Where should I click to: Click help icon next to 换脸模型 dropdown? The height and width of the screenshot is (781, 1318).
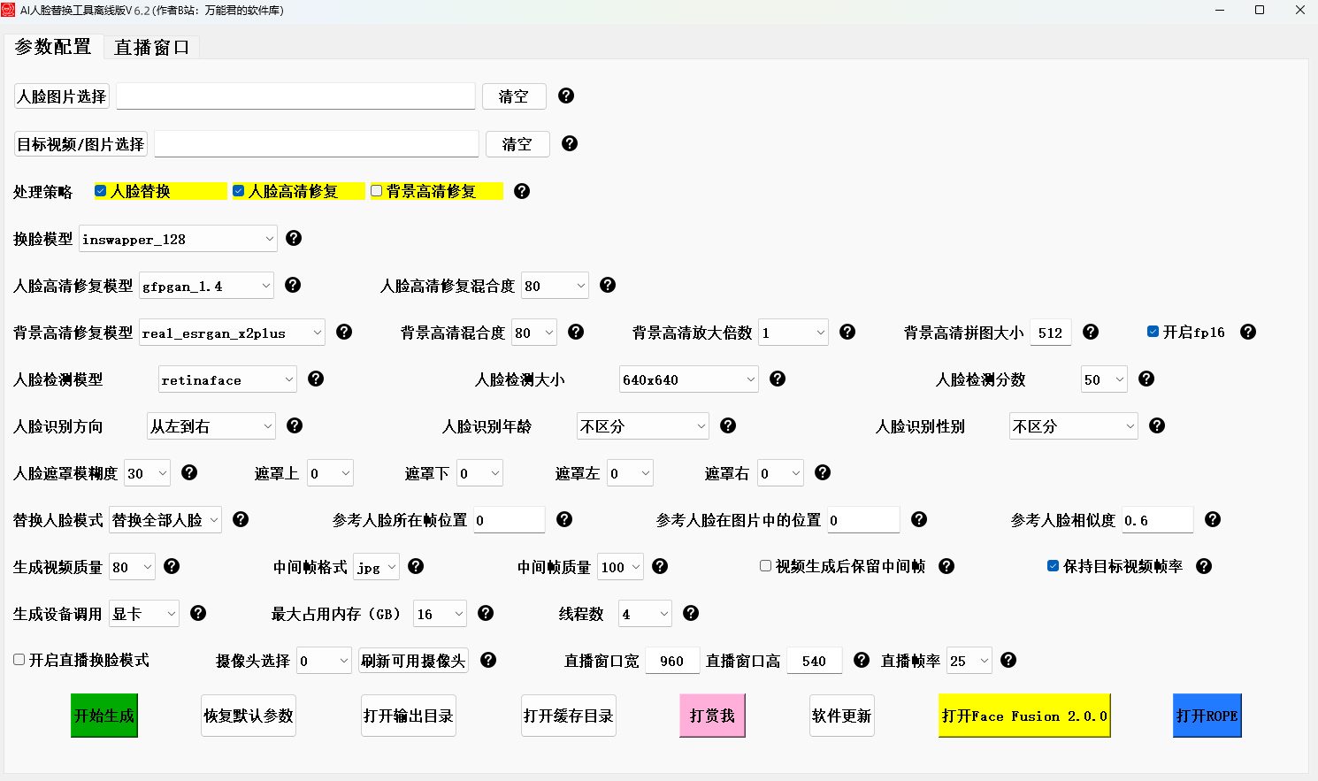click(x=294, y=238)
